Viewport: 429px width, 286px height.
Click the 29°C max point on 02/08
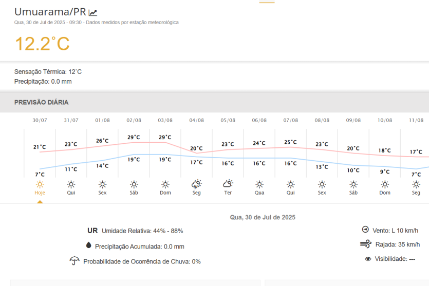(x=134, y=137)
